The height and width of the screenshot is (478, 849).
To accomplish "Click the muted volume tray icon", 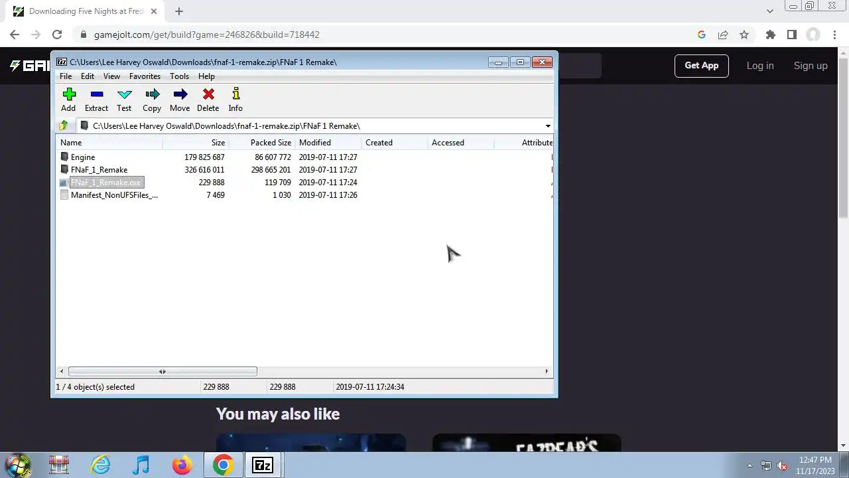I will point(782,466).
